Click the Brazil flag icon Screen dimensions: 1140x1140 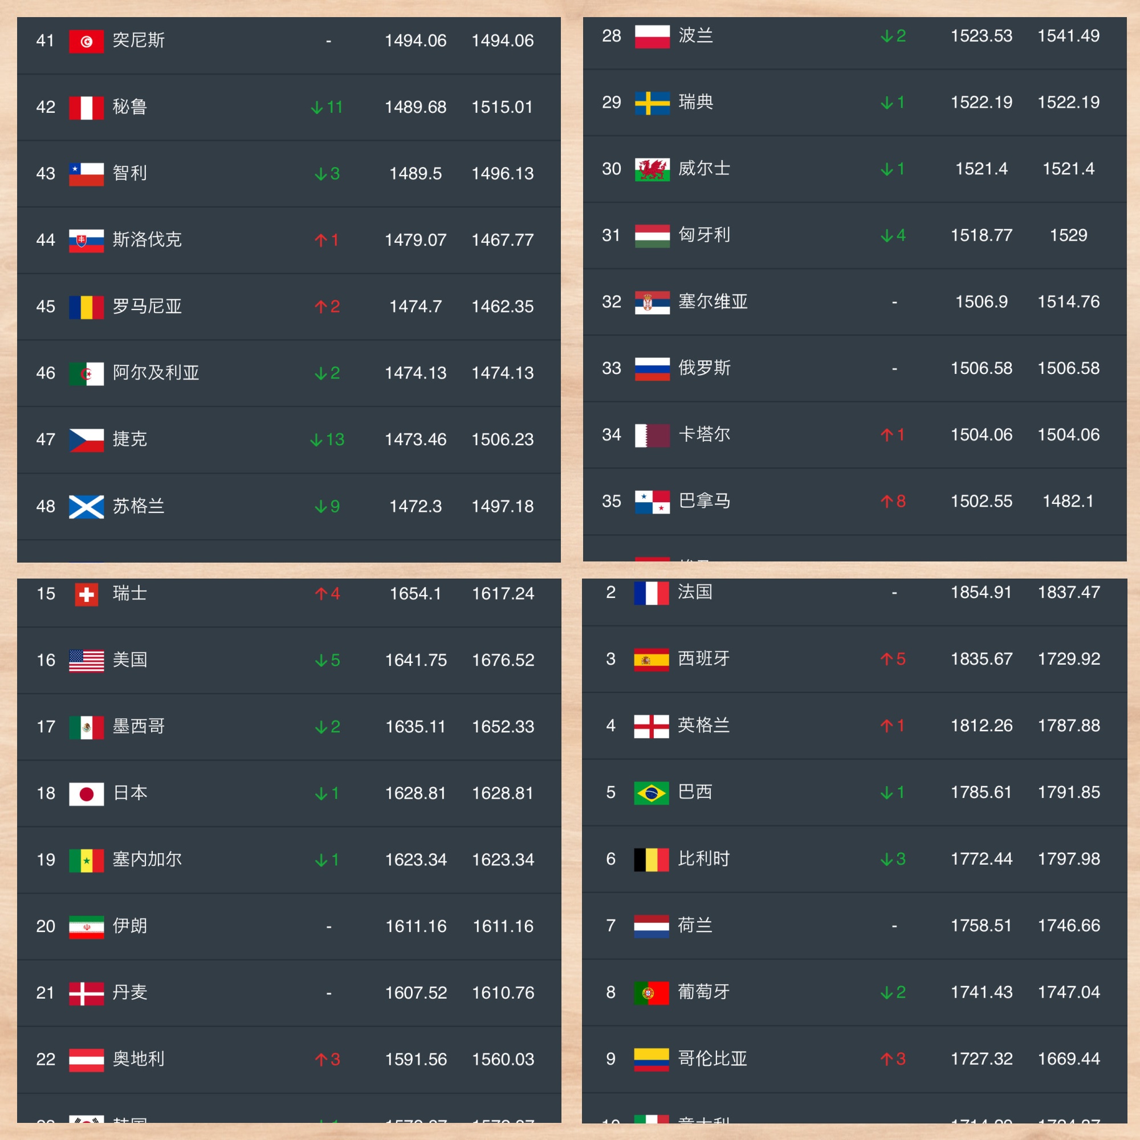coord(652,792)
